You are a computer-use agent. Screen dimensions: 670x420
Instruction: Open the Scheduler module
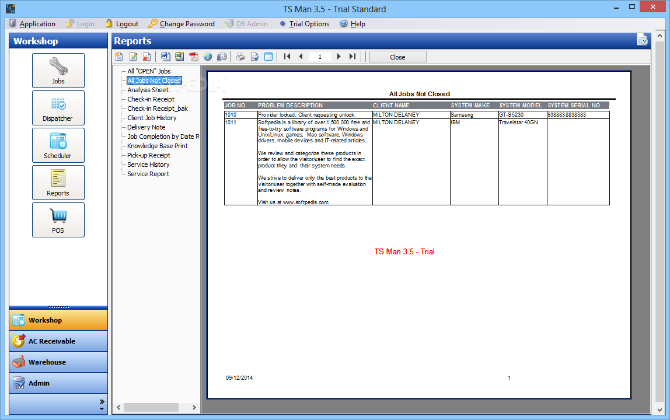pos(58,145)
